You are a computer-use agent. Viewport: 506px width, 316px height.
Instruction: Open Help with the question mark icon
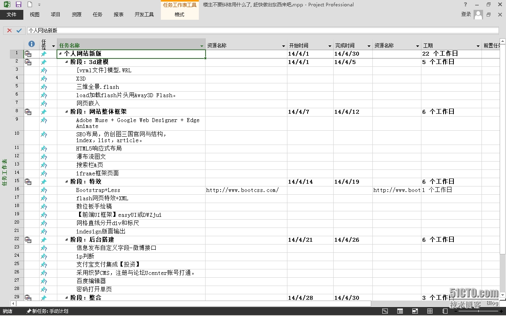coord(465,4)
